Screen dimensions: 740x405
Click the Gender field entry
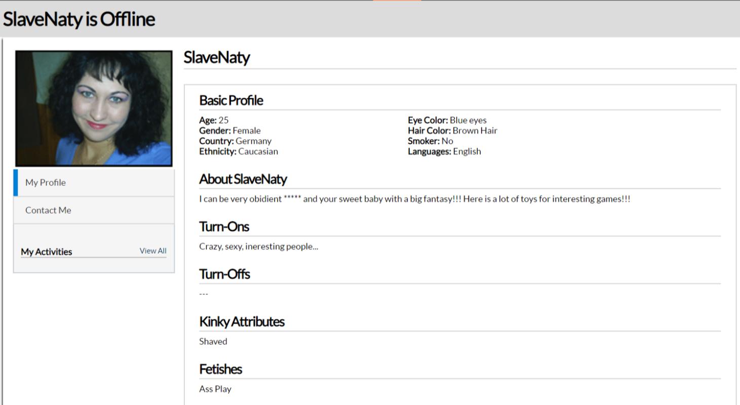pos(230,131)
